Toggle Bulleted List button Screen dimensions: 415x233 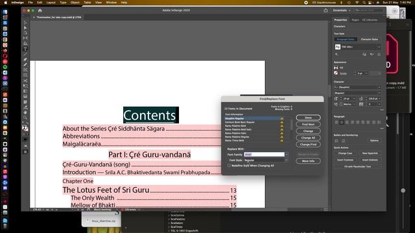337,140
